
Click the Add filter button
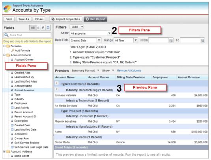(x=75, y=27)
